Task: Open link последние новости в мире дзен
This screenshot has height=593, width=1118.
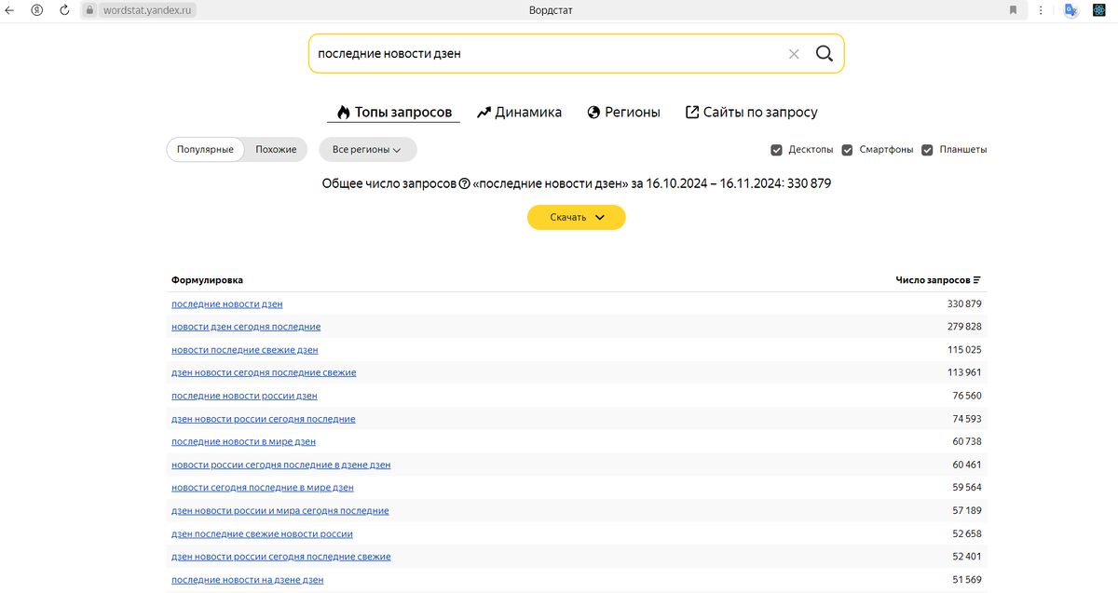Action: 243,441
